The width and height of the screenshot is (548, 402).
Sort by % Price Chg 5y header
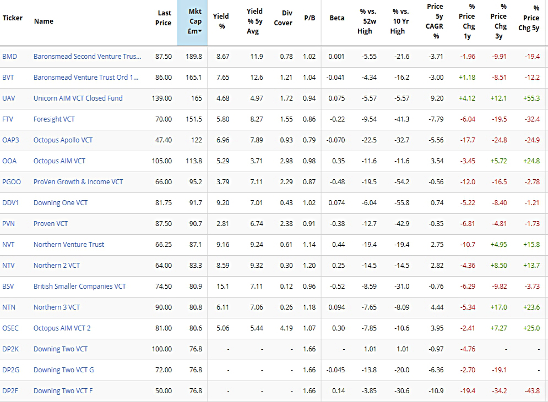529,18
